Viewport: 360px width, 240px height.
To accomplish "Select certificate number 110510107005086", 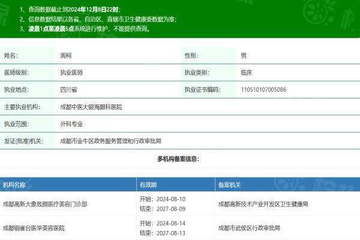I will pyautogui.click(x=263, y=89).
